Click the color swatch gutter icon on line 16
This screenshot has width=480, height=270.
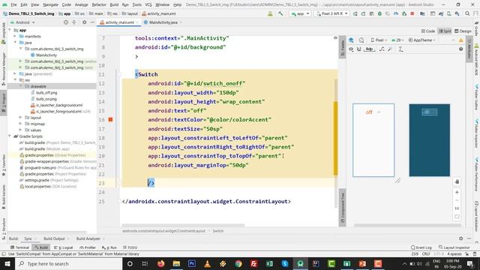(x=111, y=120)
